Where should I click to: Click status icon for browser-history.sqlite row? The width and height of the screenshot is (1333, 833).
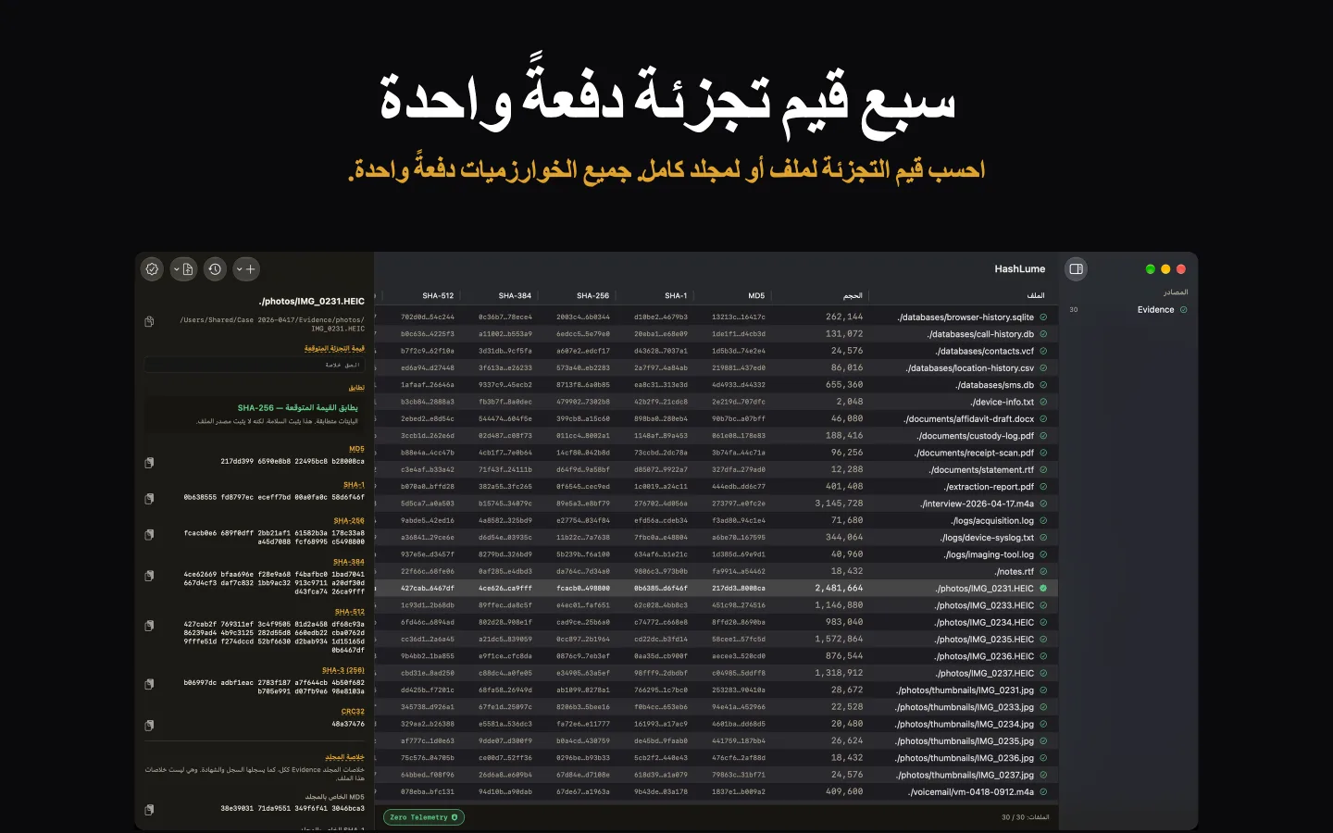(1043, 317)
